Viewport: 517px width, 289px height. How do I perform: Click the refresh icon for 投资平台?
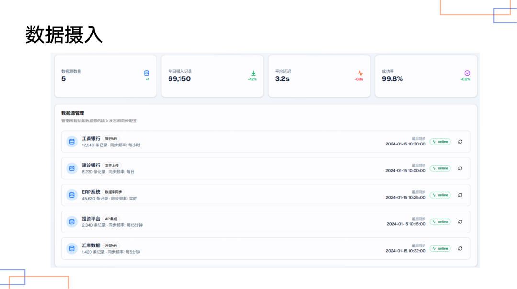click(460, 222)
